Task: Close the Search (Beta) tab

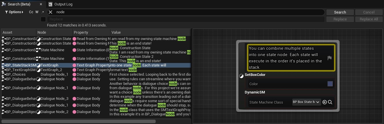Action: coord(41,4)
